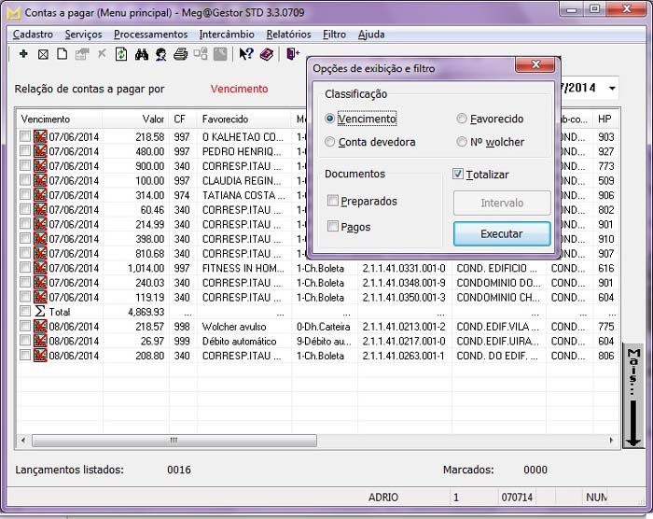Click the crossed-box icon in the toolbar
The width and height of the screenshot is (653, 519).
pos(43,54)
